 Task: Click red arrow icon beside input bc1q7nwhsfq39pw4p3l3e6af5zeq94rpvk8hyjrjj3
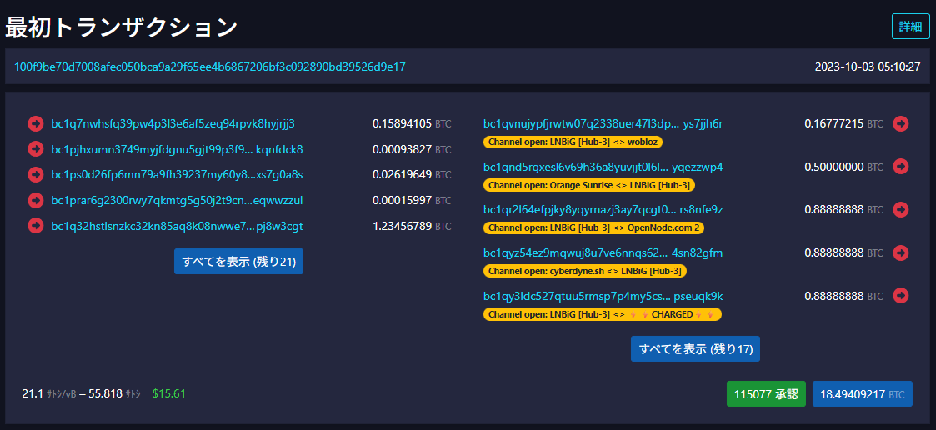click(35, 123)
